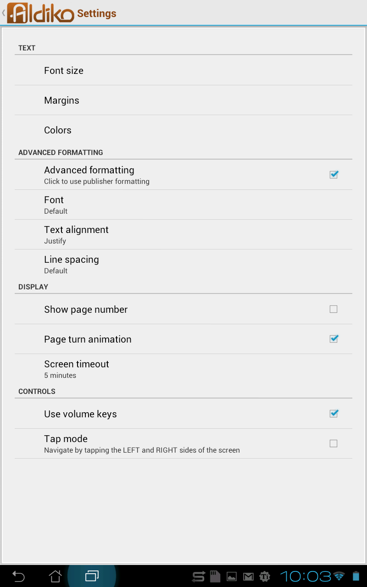The height and width of the screenshot is (587, 367).
Task: Tap the SD card notification icon
Action: pyautogui.click(x=215, y=576)
